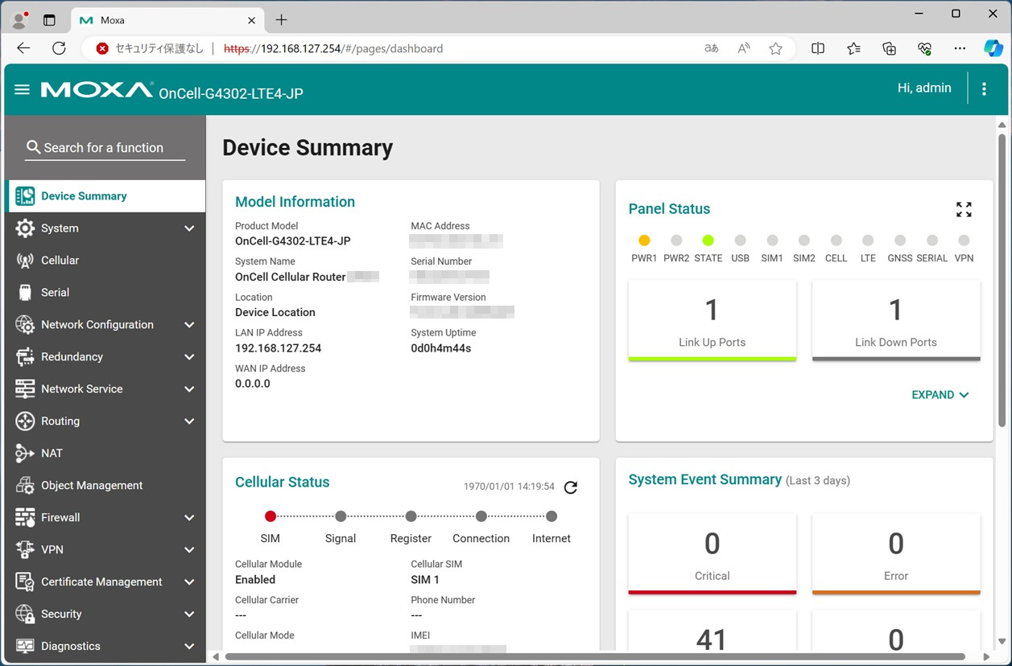Click the Critical events card

(x=713, y=554)
